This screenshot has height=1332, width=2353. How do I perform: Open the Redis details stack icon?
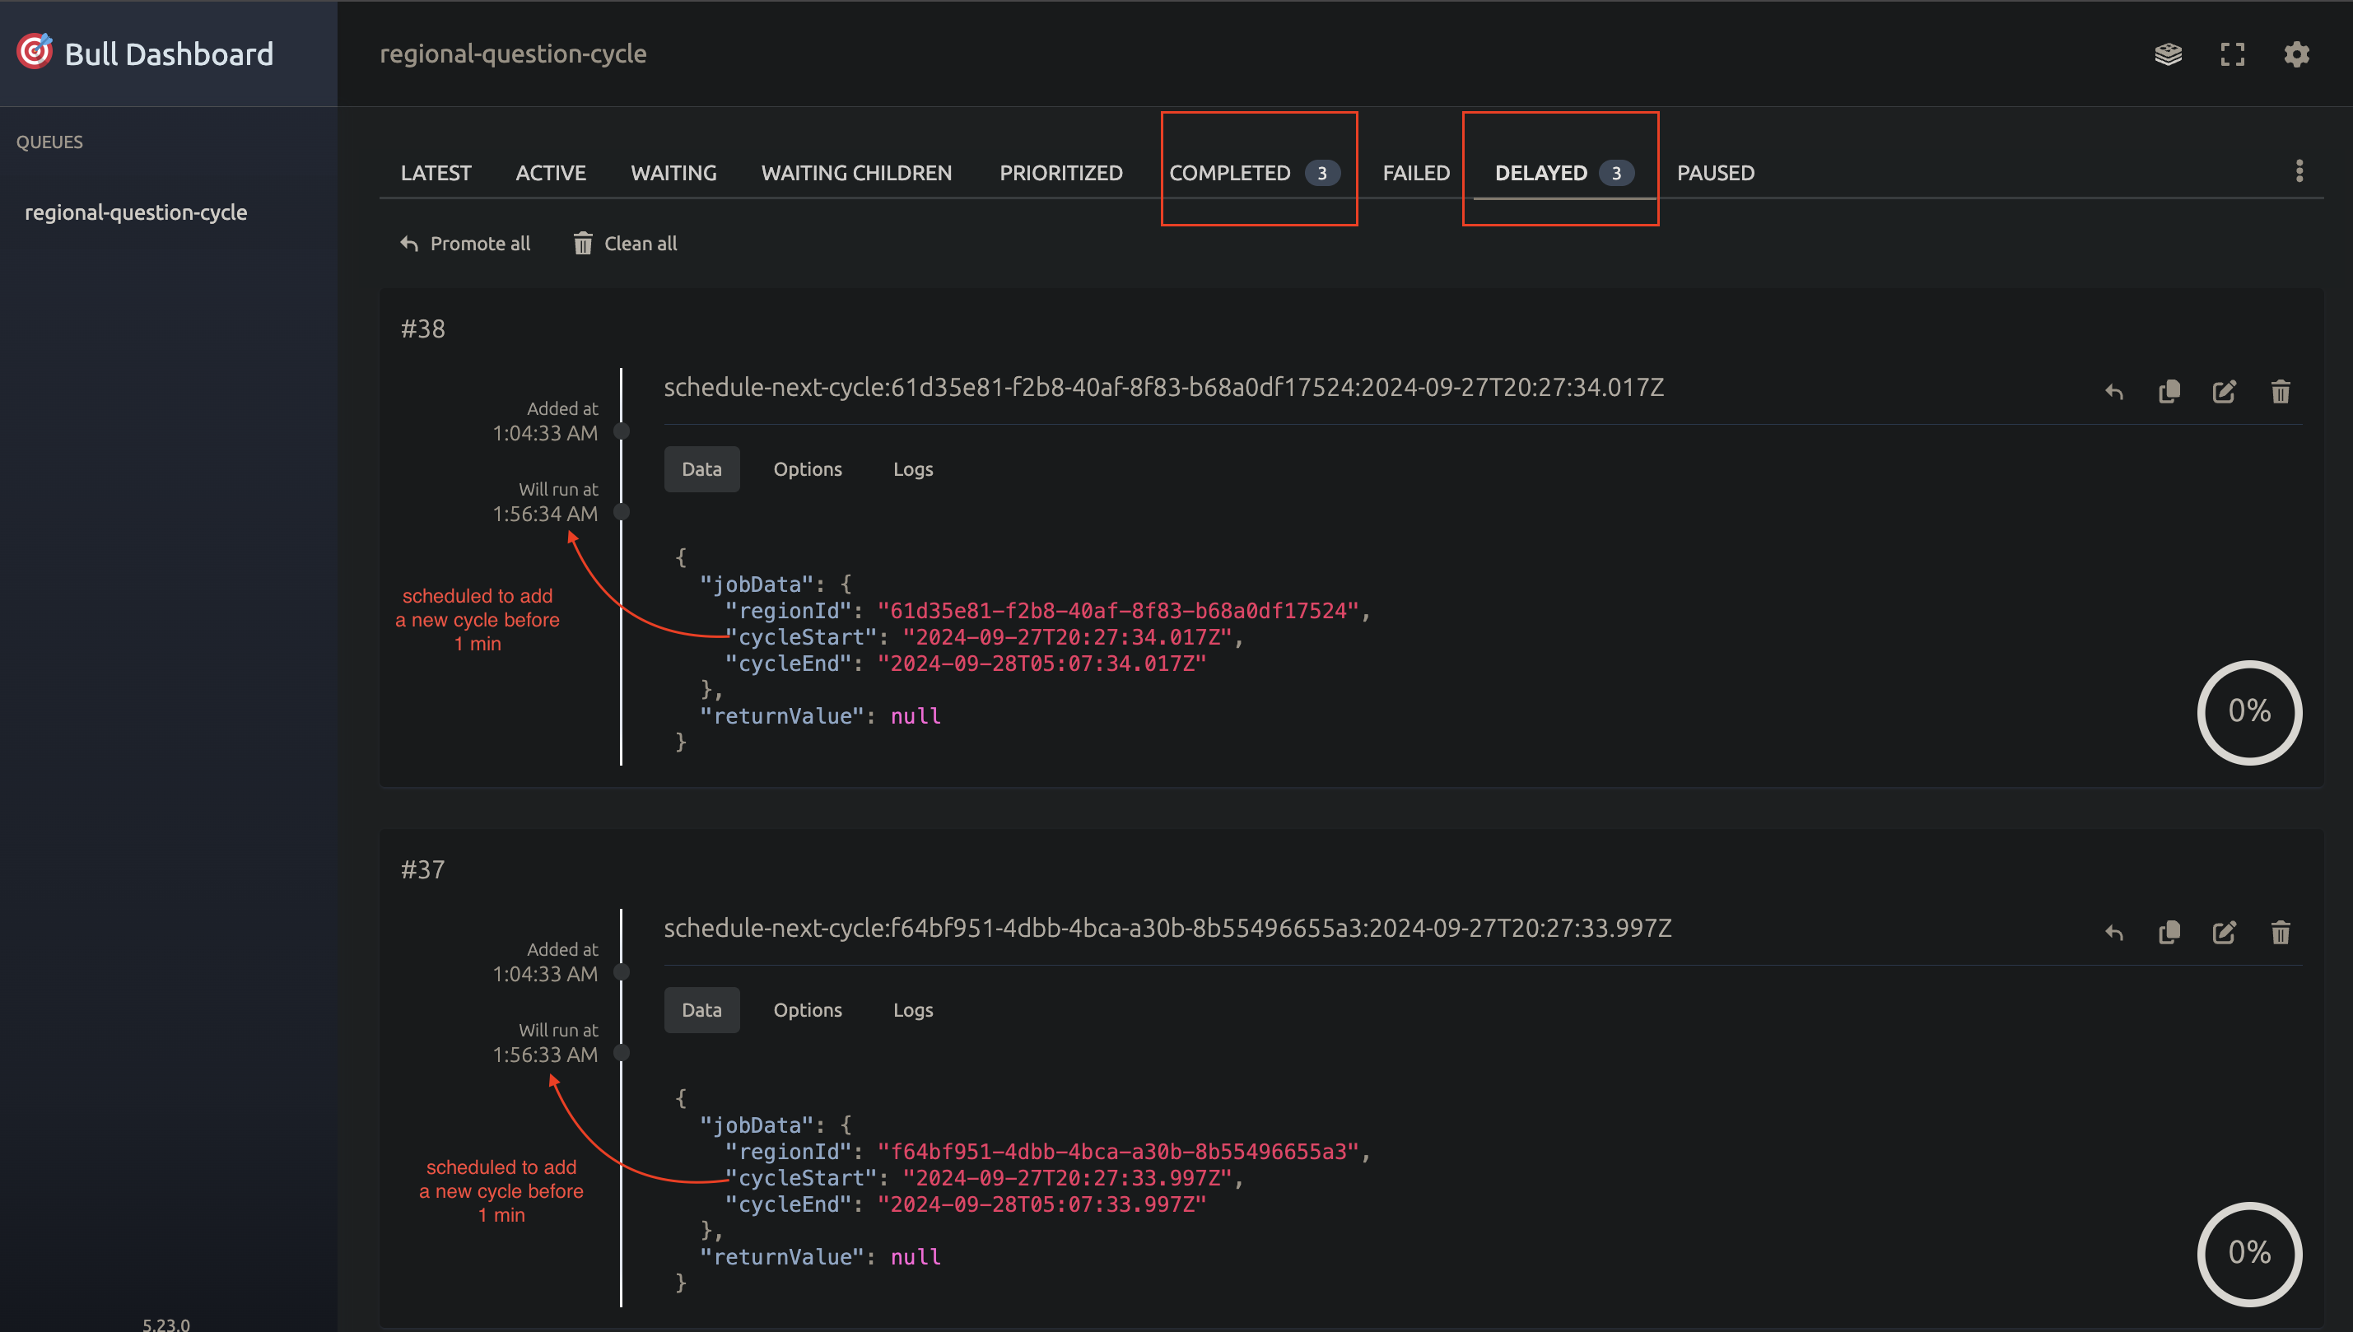click(x=2167, y=54)
